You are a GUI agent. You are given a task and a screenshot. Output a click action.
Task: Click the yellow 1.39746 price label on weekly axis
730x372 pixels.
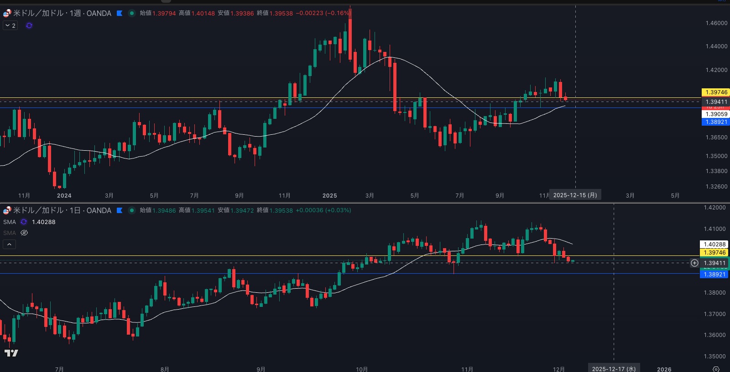click(x=716, y=92)
